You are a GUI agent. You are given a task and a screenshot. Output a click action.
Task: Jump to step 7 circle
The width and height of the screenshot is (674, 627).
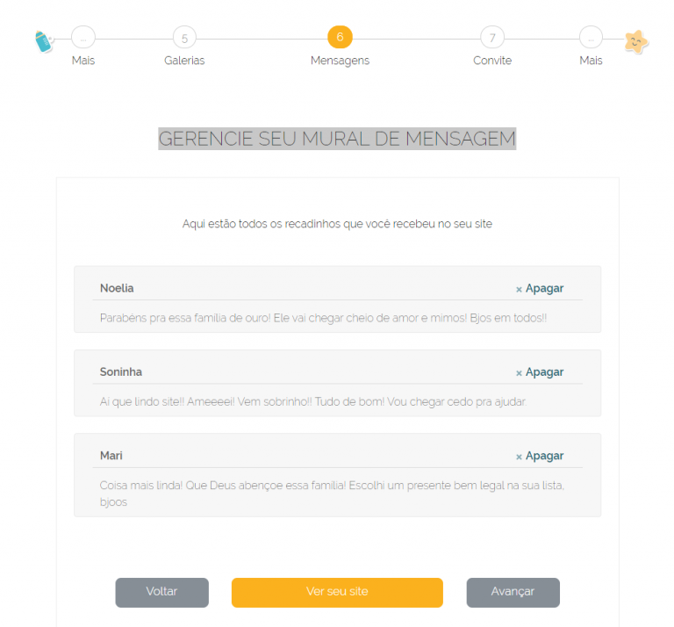point(492,38)
